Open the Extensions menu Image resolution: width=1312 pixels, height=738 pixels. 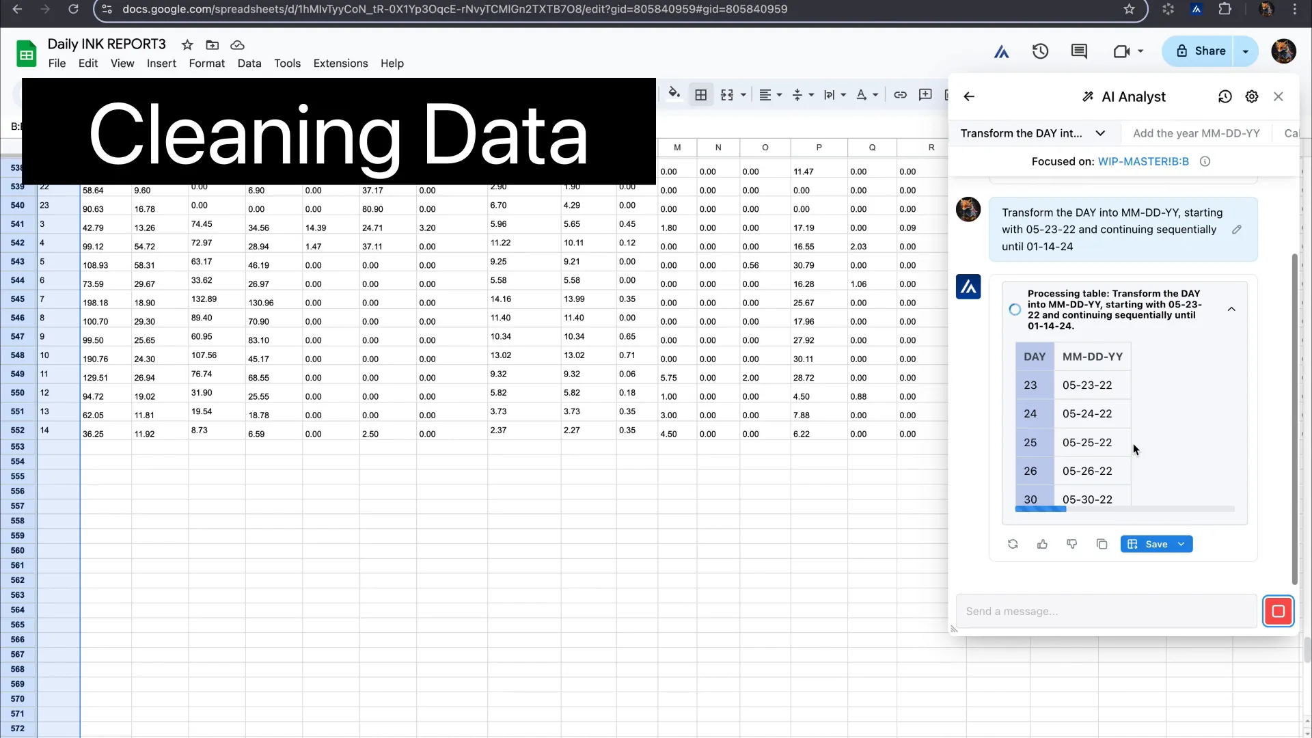[340, 62]
